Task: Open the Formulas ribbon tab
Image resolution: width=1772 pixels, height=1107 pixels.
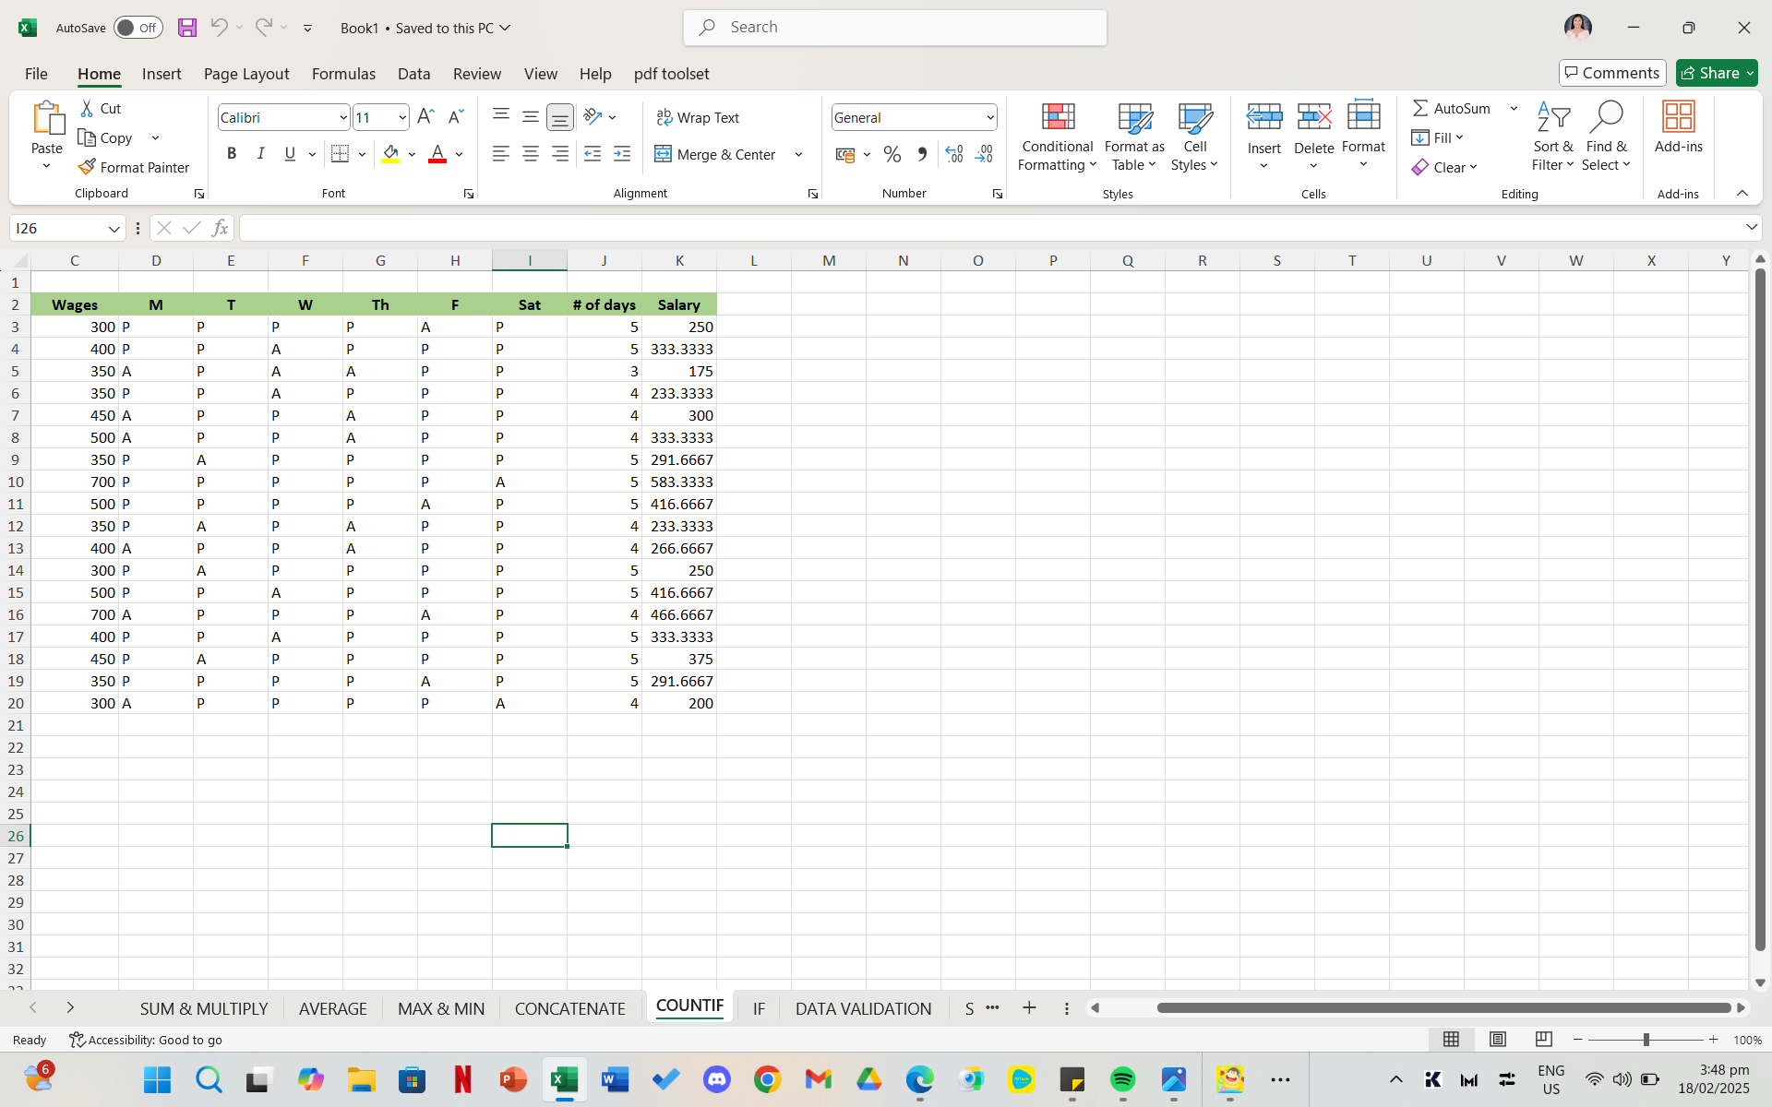Action: pos(343,74)
